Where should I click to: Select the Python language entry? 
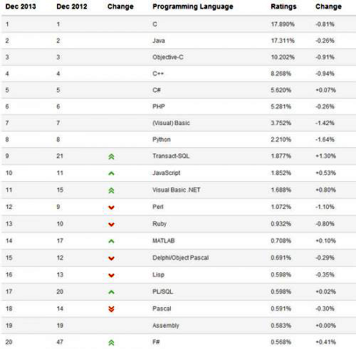tap(162, 139)
